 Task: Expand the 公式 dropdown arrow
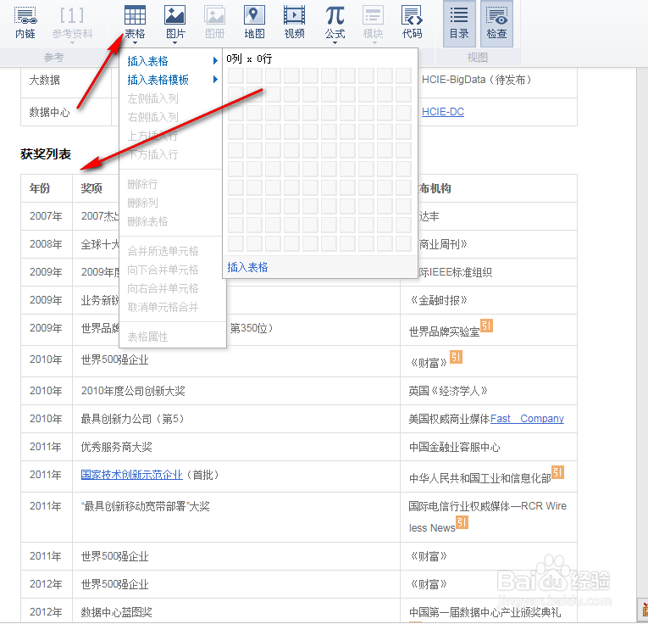click(x=335, y=42)
